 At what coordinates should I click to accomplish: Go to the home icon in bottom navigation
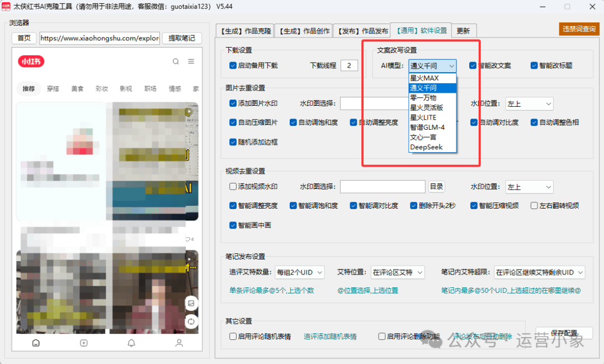(36, 343)
